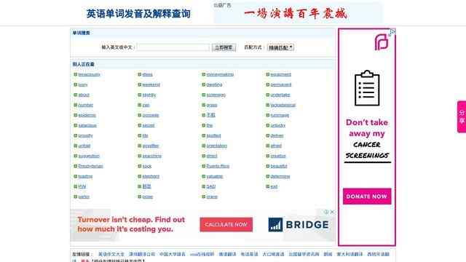
Task: Open the word link 'permanent'
Action: (281, 84)
